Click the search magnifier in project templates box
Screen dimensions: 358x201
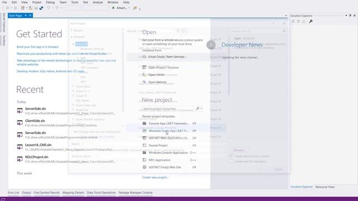197,109
